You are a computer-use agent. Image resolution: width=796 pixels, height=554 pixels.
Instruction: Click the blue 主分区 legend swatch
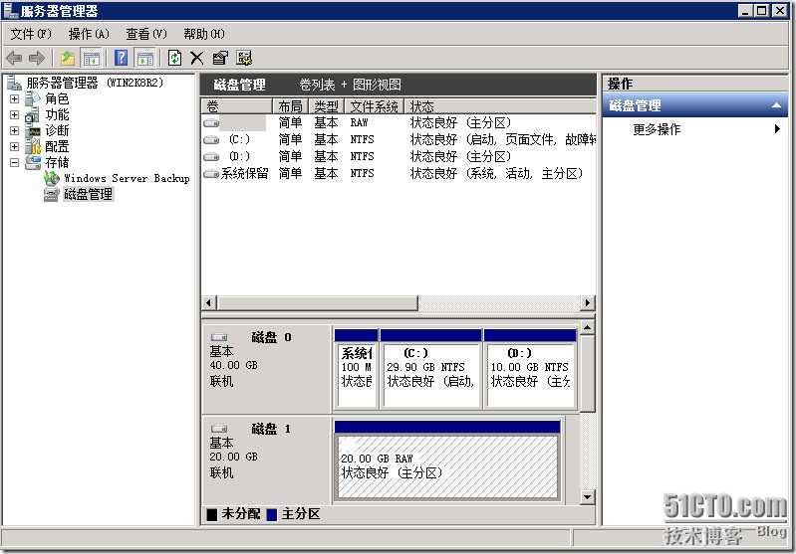pos(272,514)
